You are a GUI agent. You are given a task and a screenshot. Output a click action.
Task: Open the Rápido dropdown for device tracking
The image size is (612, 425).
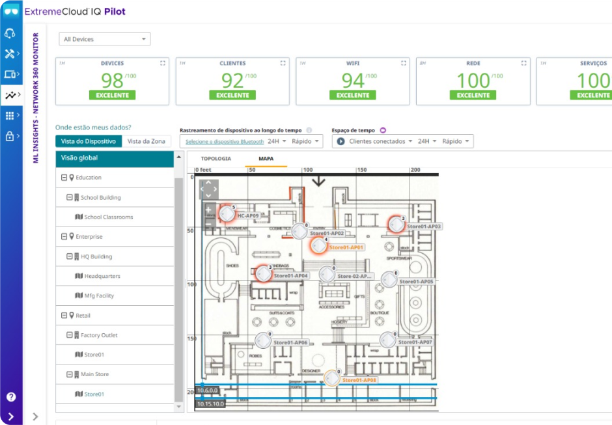pyautogui.click(x=305, y=141)
